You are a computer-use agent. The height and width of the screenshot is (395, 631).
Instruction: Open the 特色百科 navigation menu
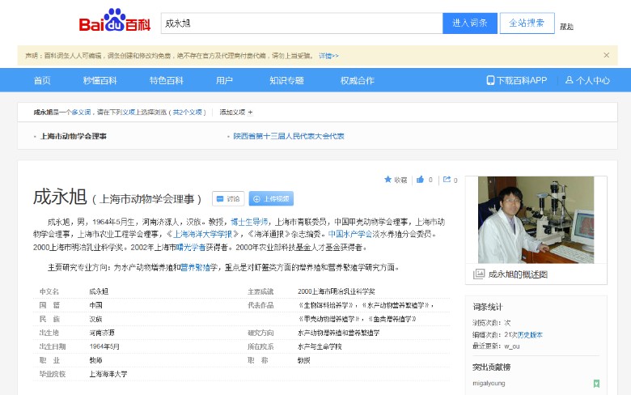click(166, 80)
